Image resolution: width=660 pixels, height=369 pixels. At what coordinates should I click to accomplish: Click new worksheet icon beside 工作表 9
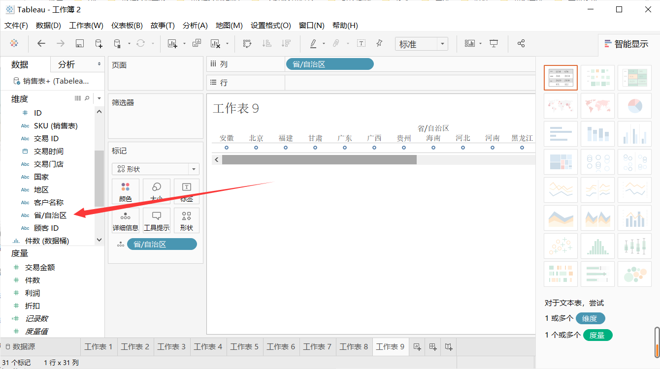point(417,347)
